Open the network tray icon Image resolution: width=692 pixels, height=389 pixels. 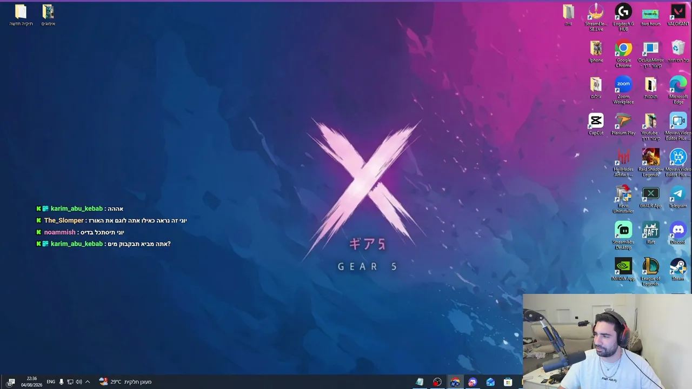coord(70,382)
